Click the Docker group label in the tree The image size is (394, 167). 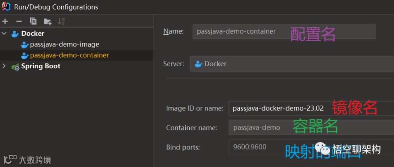click(33, 34)
